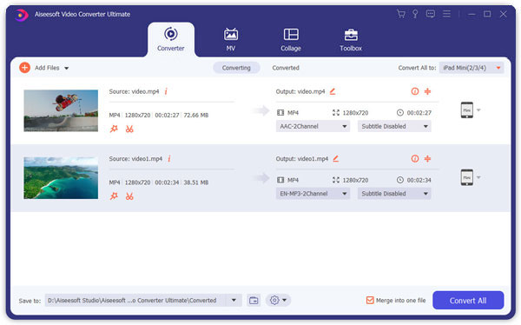This screenshot has width=521, height=325.
Task: Open the iPad Mini format icon for video1.mp4
Action: pyautogui.click(x=467, y=177)
